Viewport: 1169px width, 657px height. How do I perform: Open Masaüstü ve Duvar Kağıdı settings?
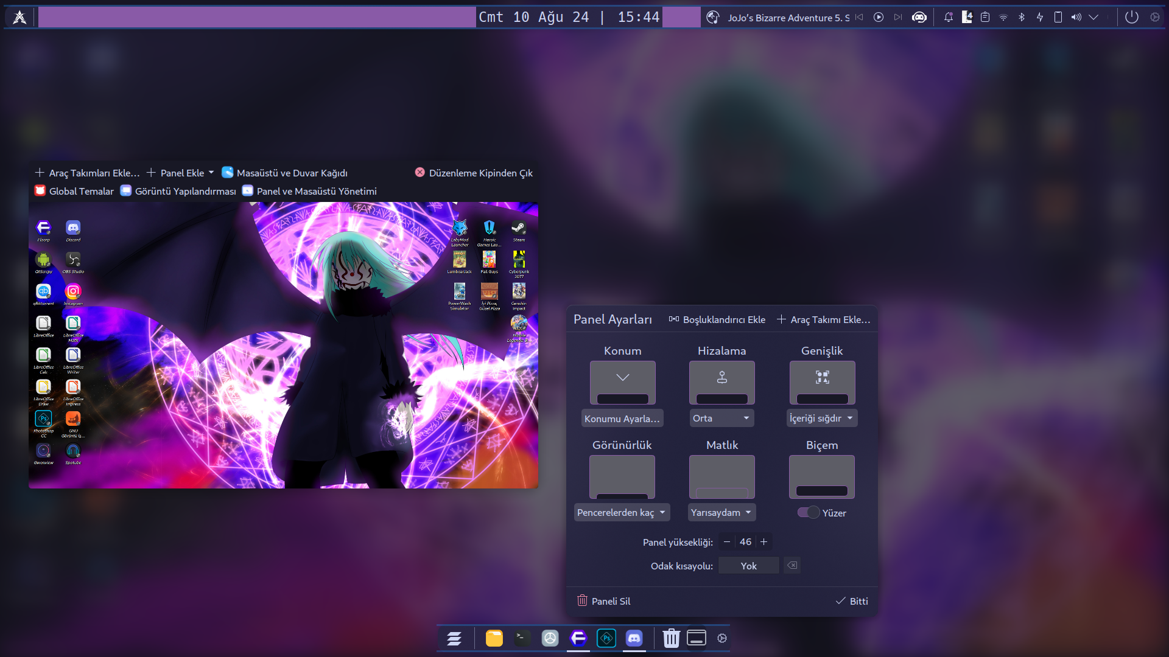pos(284,173)
